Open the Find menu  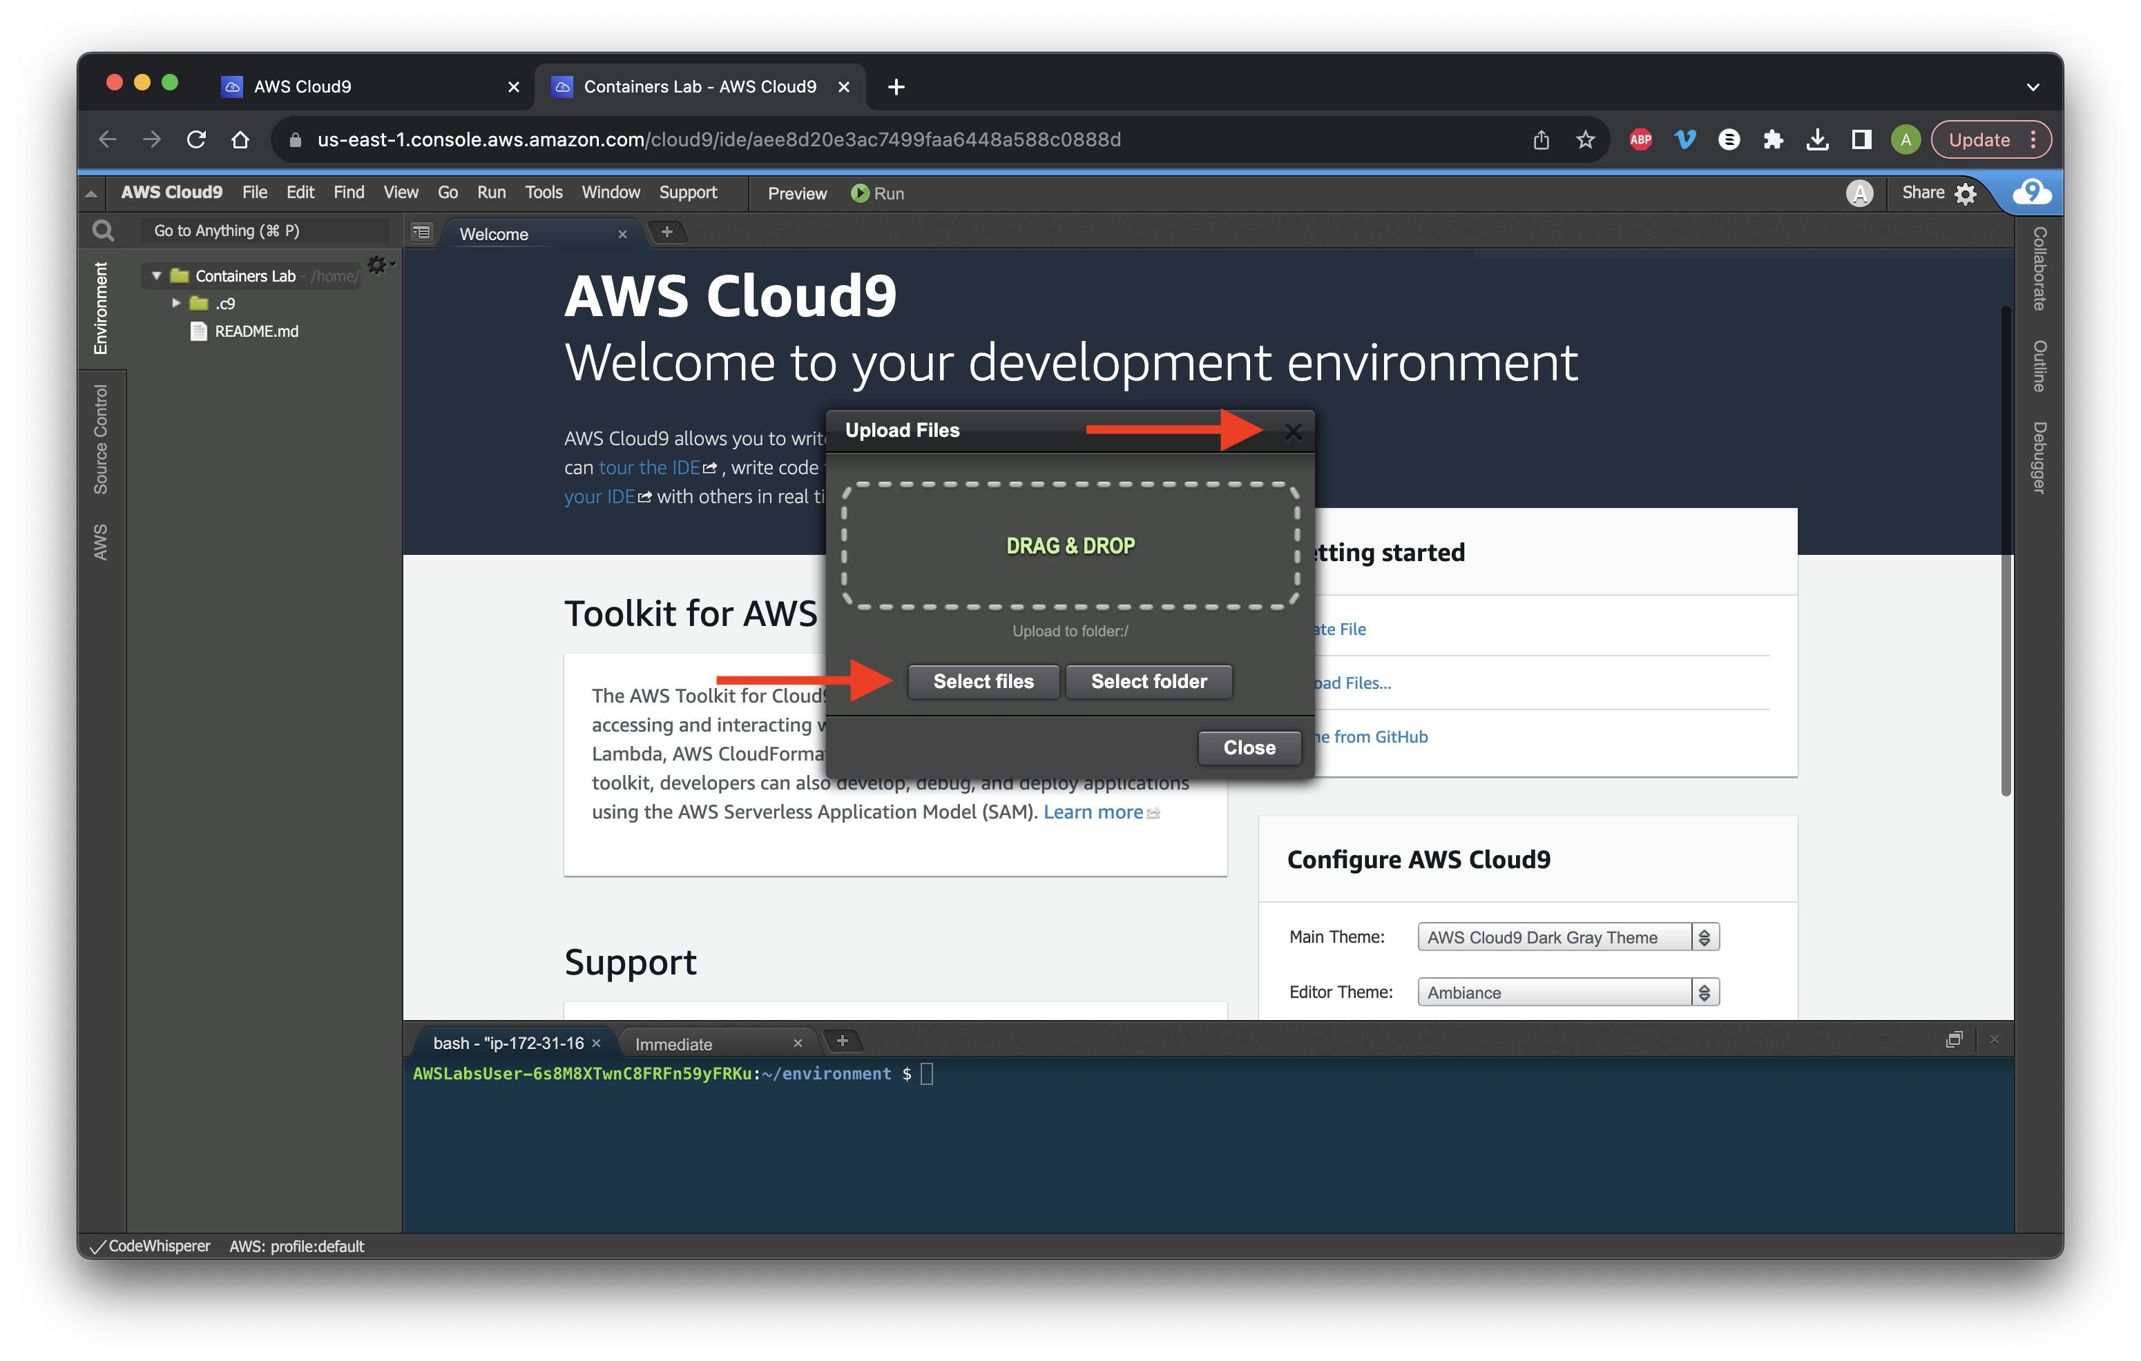coord(349,193)
